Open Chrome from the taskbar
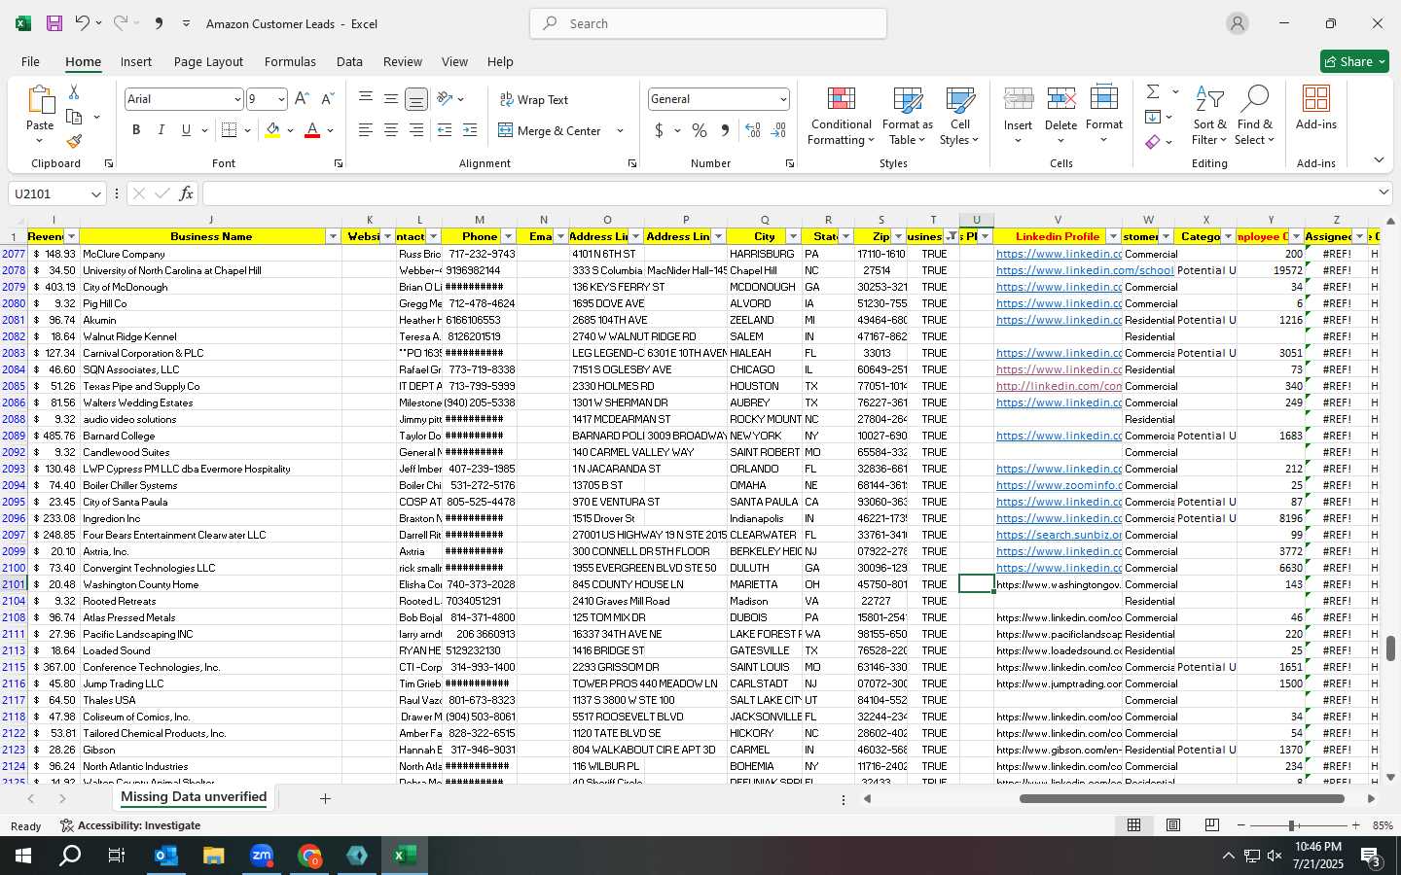Screen dimensions: 1401x875 309,856
